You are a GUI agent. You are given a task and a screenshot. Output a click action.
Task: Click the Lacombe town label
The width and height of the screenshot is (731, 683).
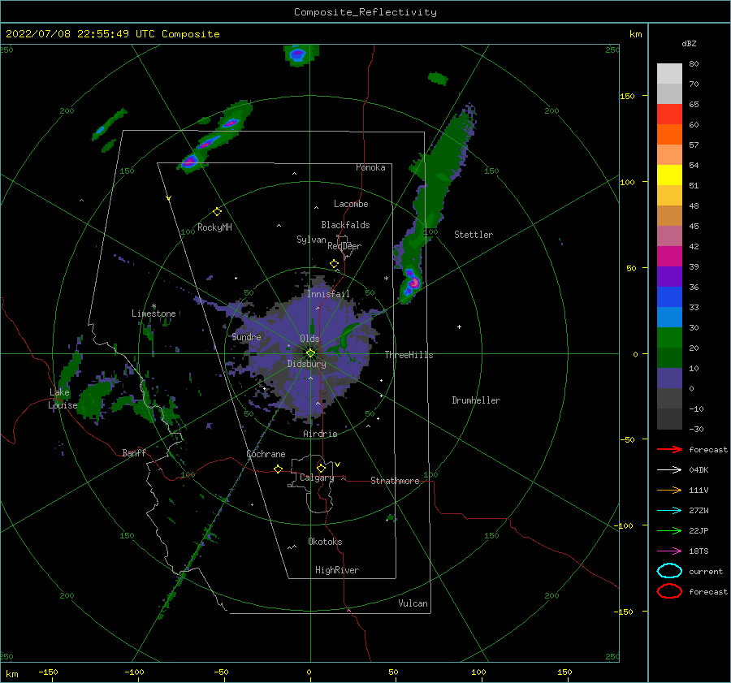[351, 204]
